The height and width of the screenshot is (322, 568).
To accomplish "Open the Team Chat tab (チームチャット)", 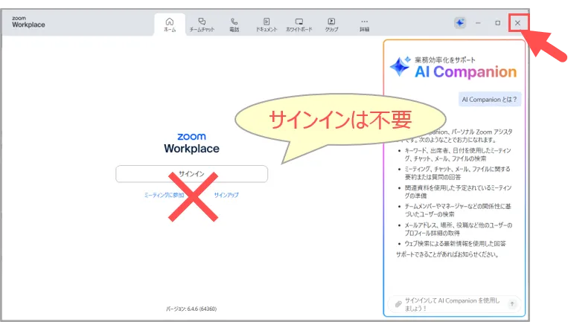I will [x=202, y=25].
